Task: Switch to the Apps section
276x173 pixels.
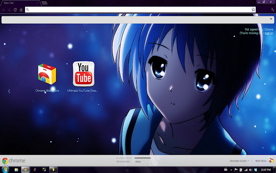Action: (138, 161)
